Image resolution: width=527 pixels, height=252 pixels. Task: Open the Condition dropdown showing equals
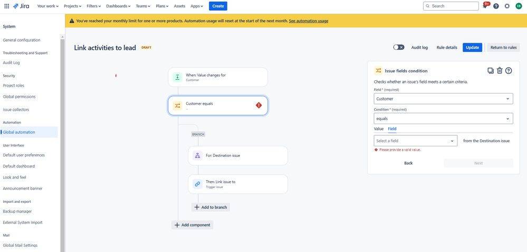pos(443,119)
